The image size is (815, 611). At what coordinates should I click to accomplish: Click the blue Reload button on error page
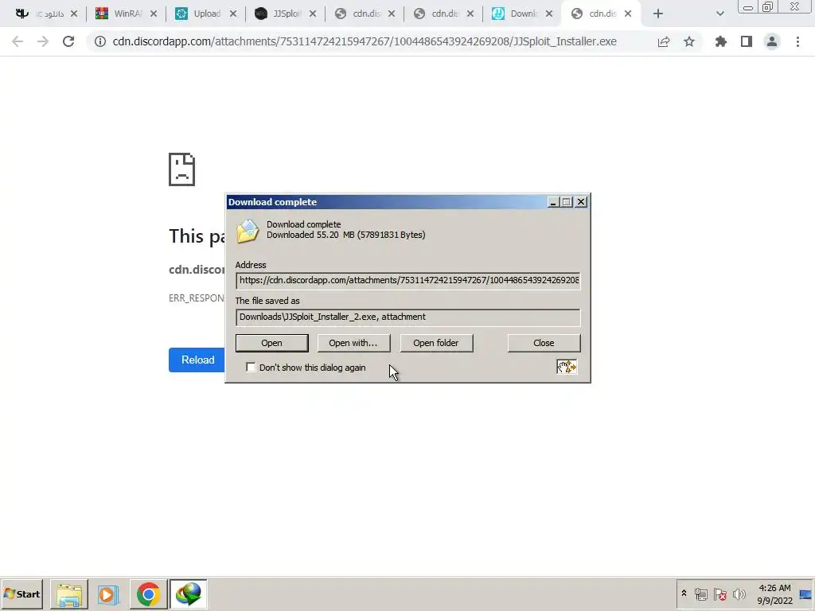click(197, 360)
